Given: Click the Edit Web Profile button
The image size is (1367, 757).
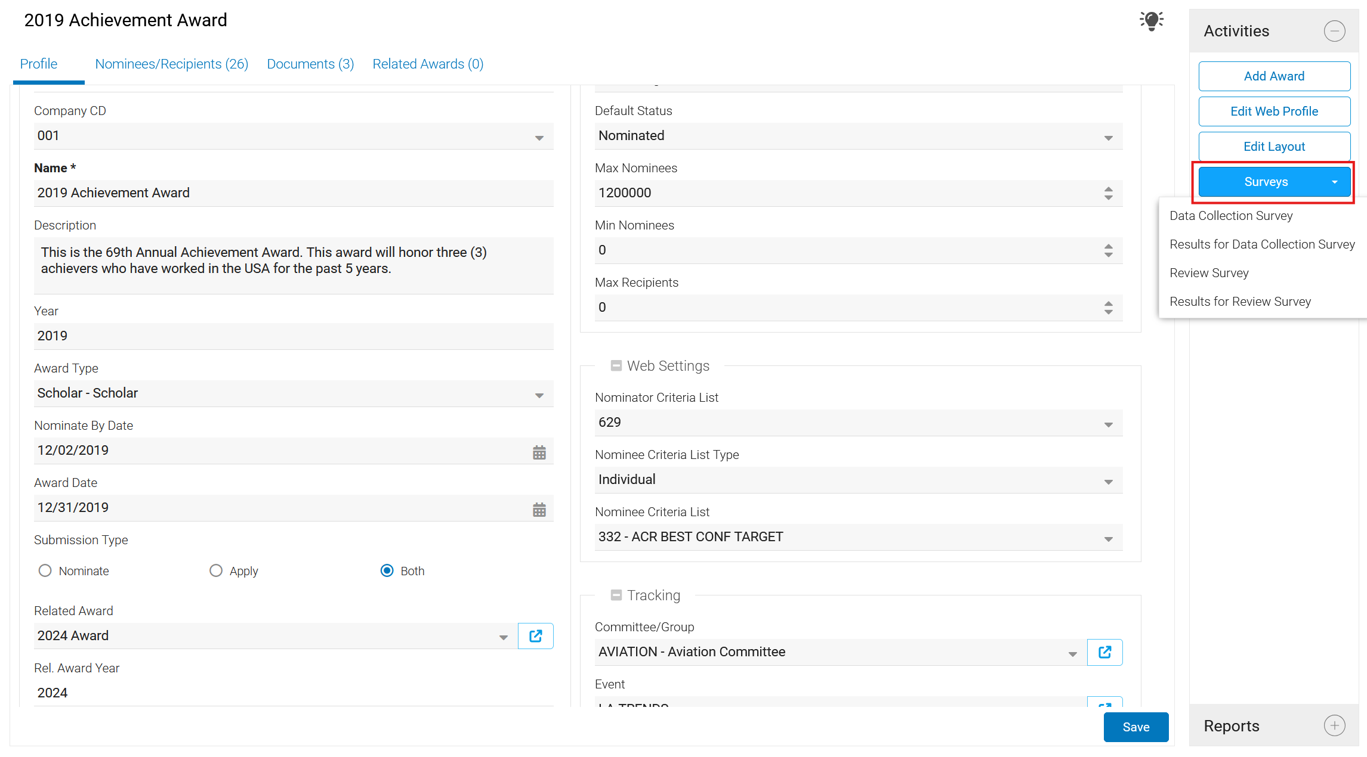Looking at the screenshot, I should 1274,111.
